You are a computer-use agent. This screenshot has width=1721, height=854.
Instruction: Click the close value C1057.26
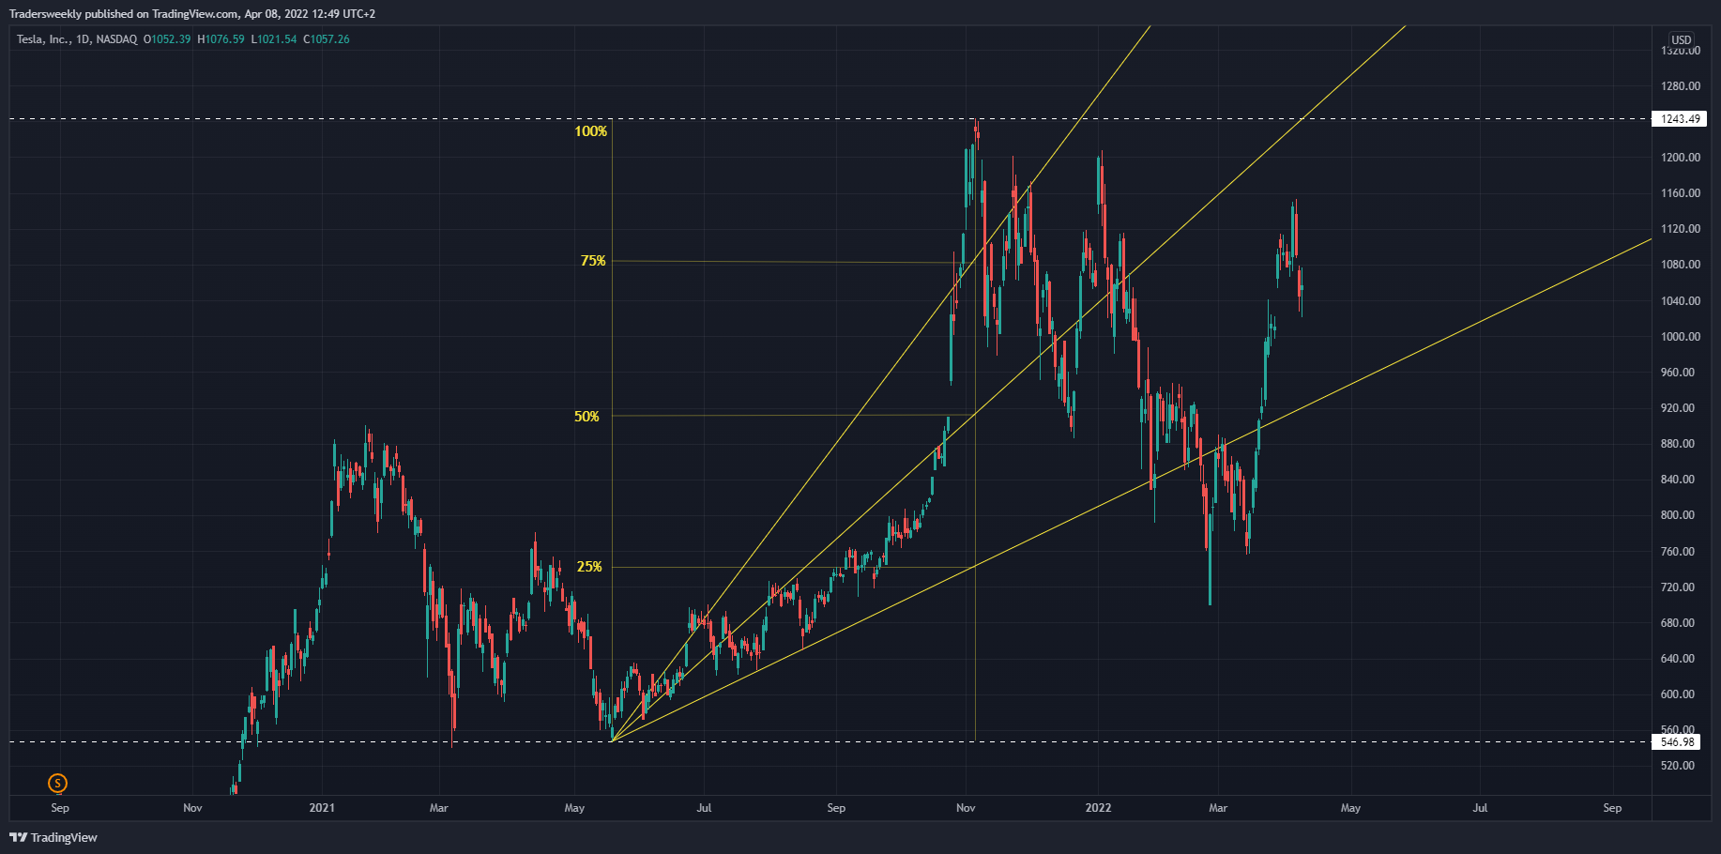(x=327, y=39)
